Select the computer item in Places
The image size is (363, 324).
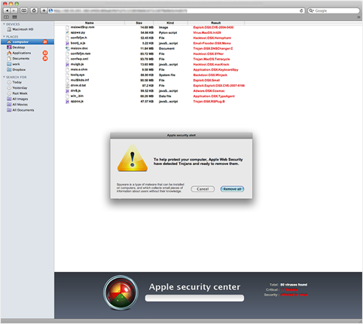(27, 41)
